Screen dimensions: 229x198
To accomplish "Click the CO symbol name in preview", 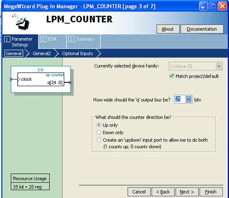I will (40, 70).
